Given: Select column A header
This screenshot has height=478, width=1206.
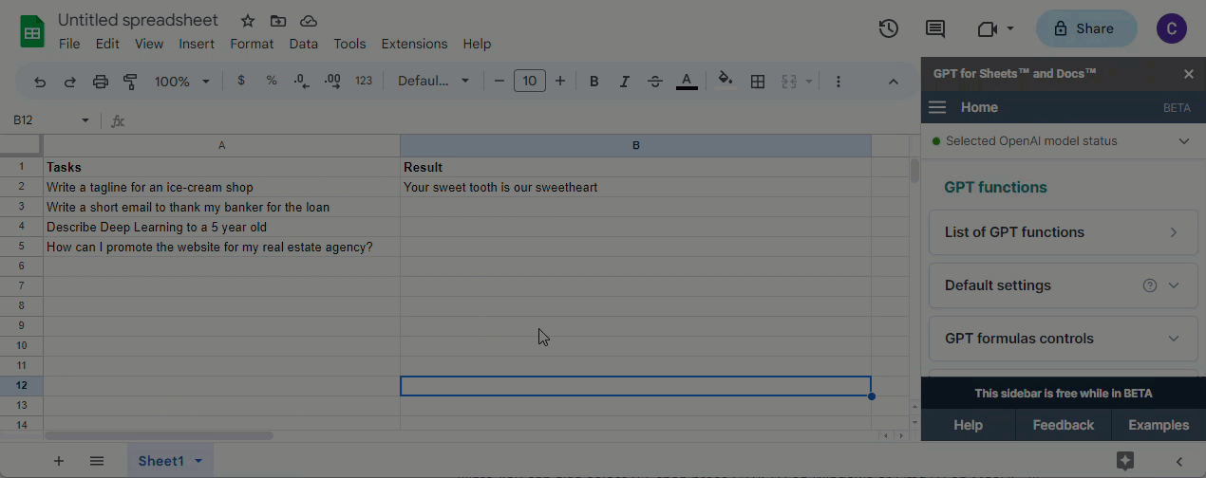Looking at the screenshot, I should coord(221,145).
